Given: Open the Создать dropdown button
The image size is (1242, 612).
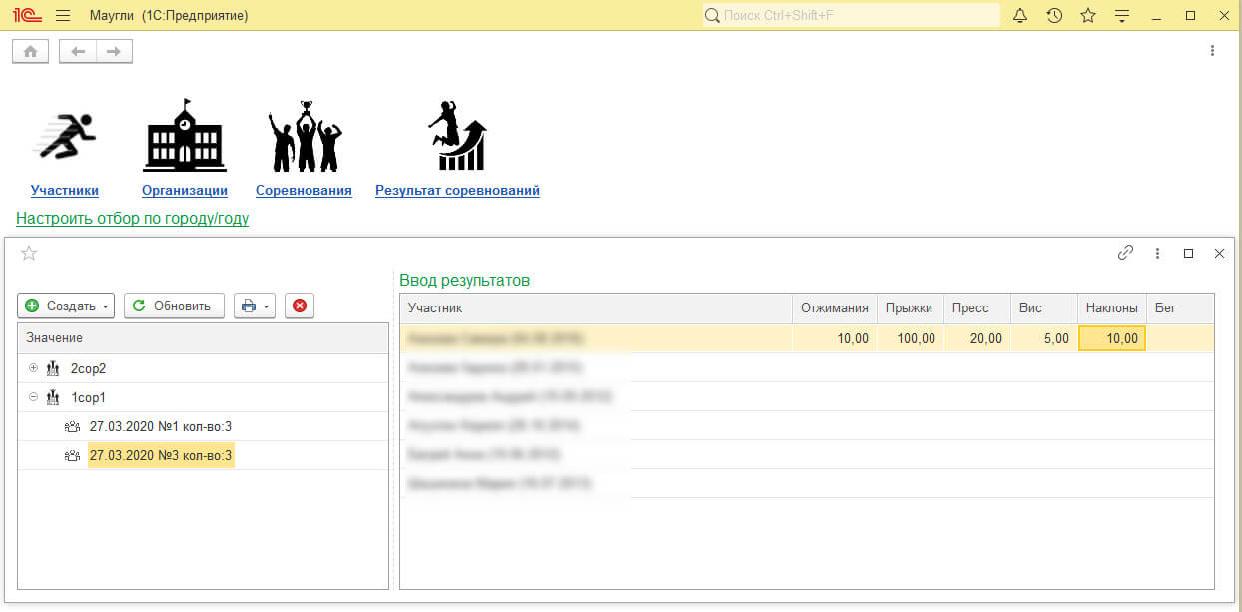Looking at the screenshot, I should point(66,306).
